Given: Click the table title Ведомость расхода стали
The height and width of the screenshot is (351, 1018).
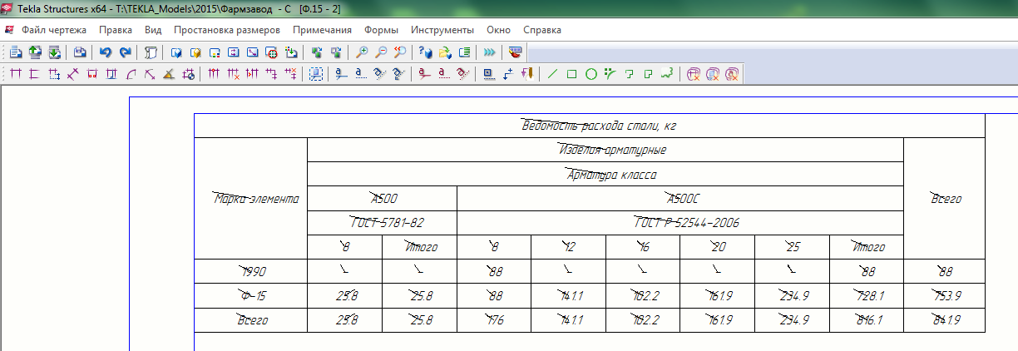Looking at the screenshot, I should (x=590, y=126).
